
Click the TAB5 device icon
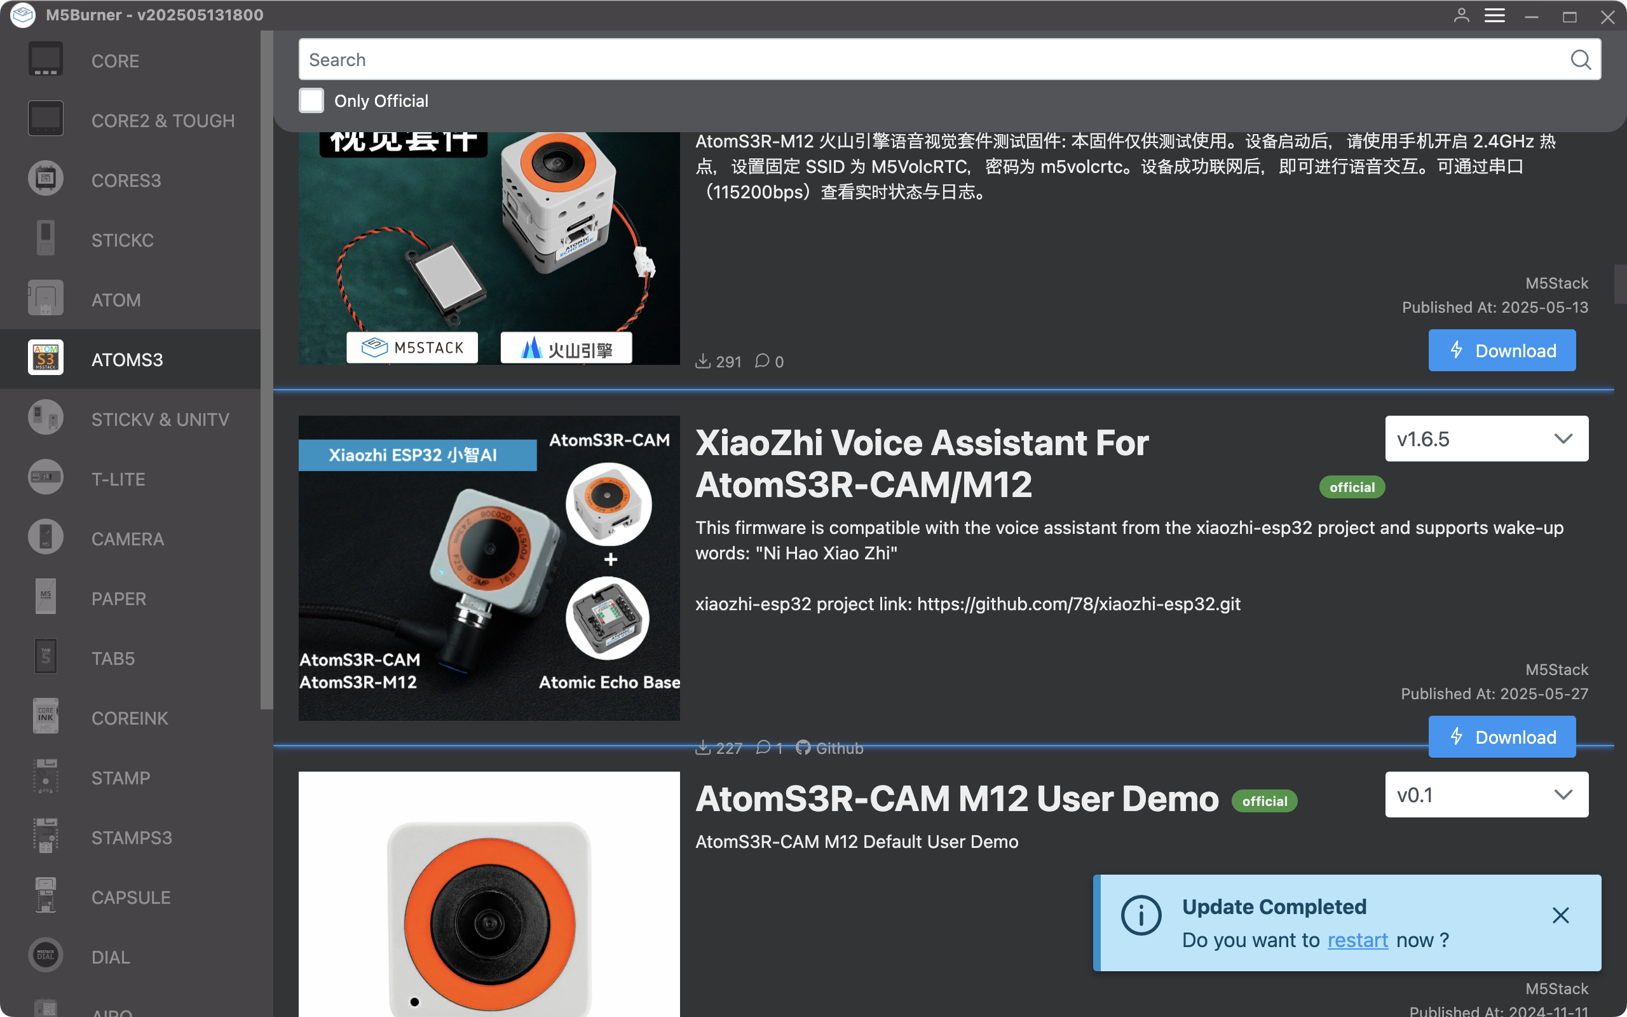pos(46,657)
